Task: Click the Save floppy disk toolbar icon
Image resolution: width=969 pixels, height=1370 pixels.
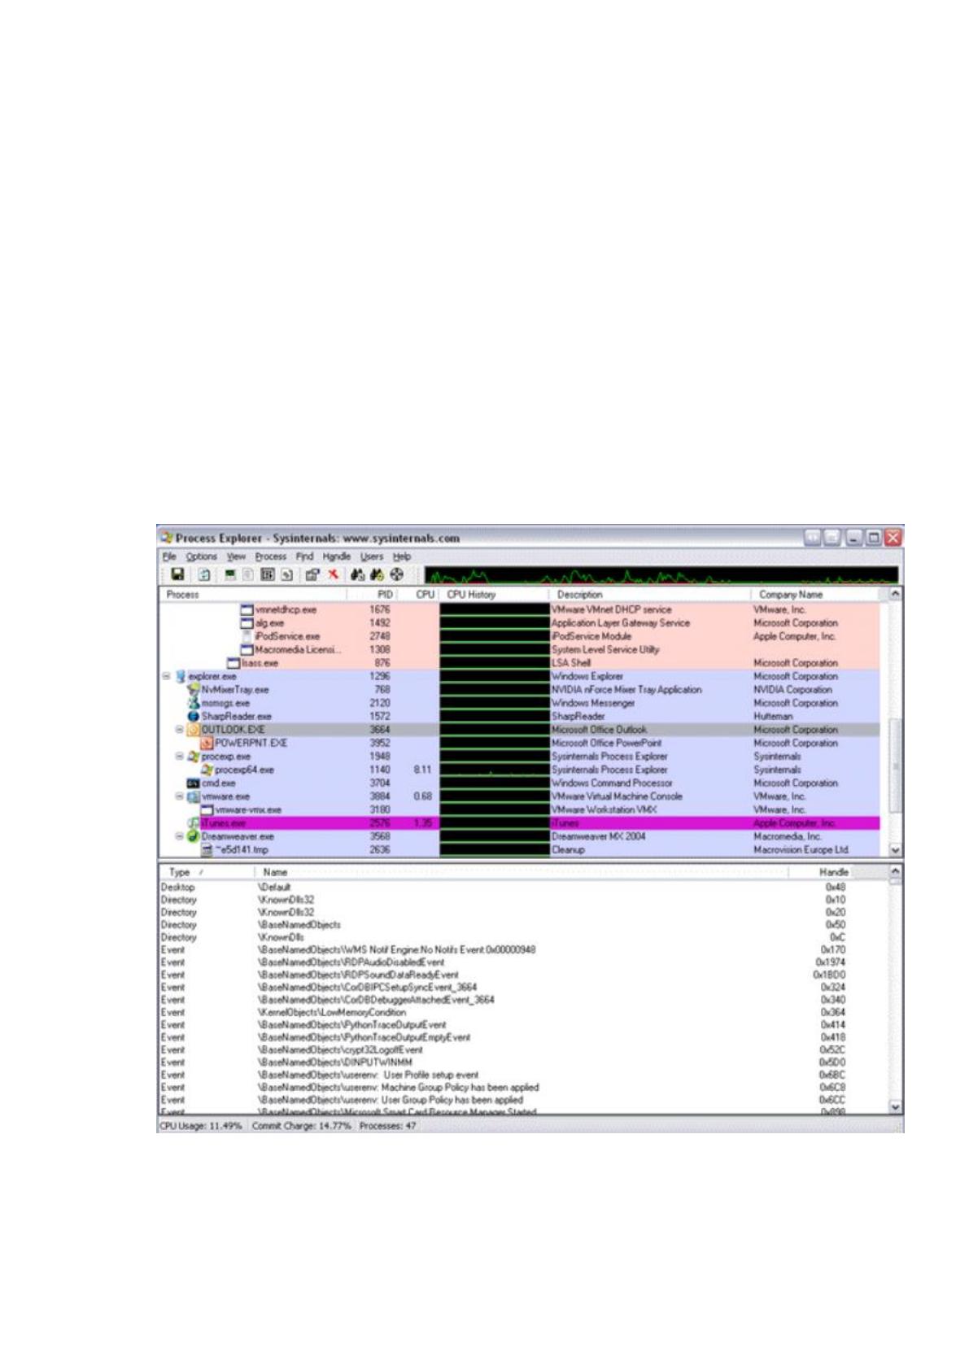Action: click(x=177, y=574)
